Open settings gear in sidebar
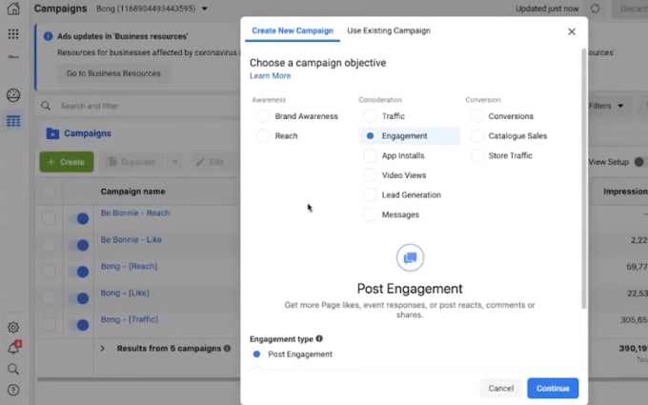 click(x=13, y=327)
